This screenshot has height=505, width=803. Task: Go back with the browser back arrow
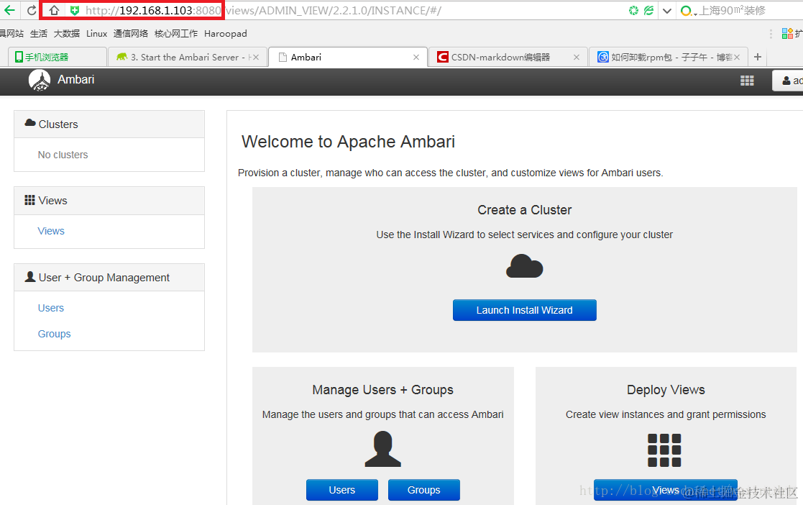pyautogui.click(x=9, y=10)
